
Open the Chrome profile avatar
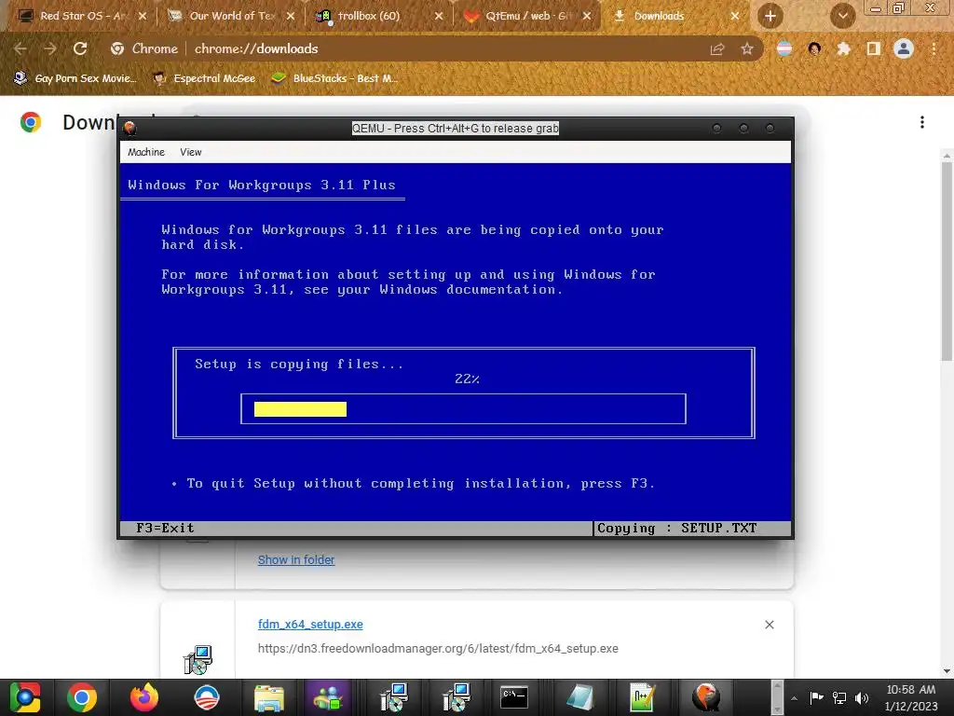[x=904, y=48]
